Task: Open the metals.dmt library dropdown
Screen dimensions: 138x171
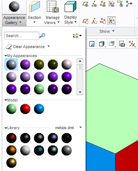Action: pos(81,127)
